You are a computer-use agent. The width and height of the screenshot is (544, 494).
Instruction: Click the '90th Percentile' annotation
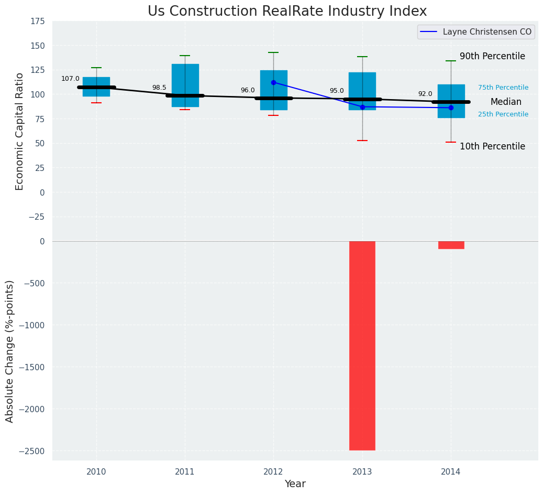click(492, 56)
